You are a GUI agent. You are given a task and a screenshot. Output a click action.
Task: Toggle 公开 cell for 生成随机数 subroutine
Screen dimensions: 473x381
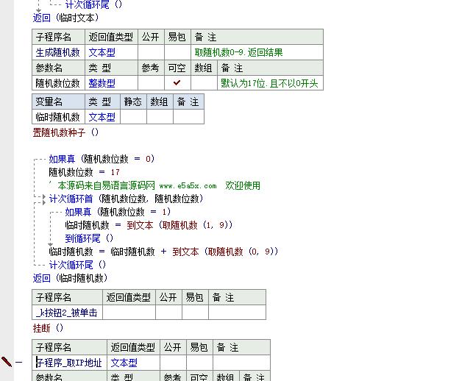click(150, 52)
